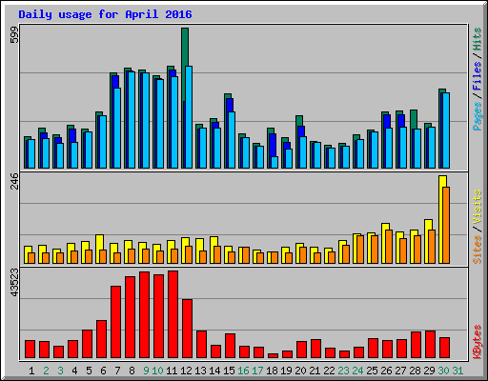This screenshot has height=381, width=488.
Task: Click day 29 on the x-axis
Action: [429, 371]
